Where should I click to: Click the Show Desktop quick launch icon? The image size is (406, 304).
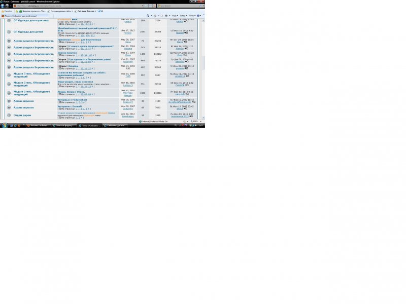click(12, 125)
